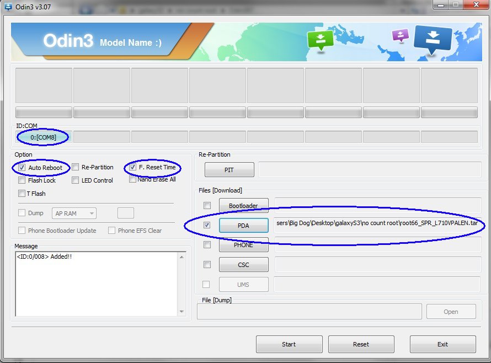Screen dimensions: 491x363
Task: Click the Message log scrollbar down arrow
Action: [182, 312]
